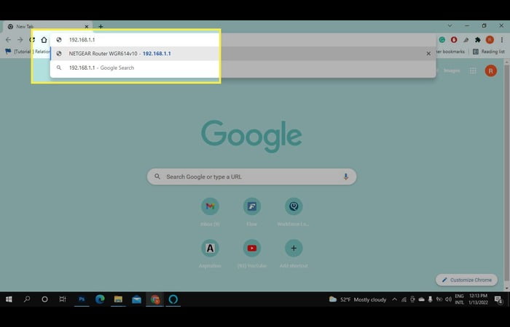Open the red ad blocker extension icon
The image size is (510, 327).
pyautogui.click(x=454, y=39)
